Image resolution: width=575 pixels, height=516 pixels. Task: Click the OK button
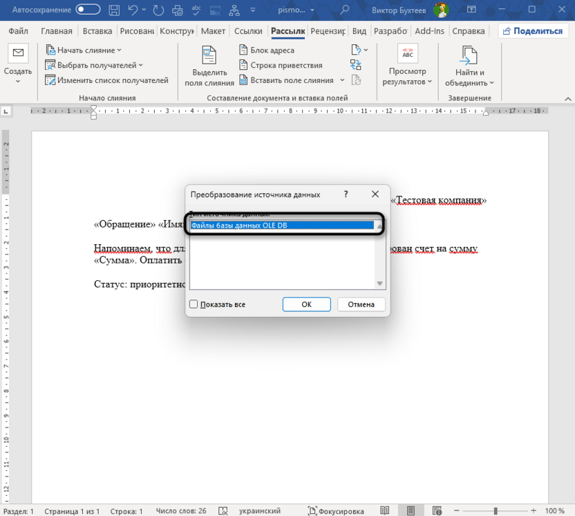307,304
